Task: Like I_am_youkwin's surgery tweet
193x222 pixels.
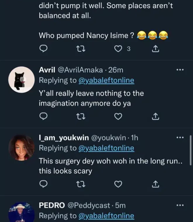Action: (x=118, y=184)
